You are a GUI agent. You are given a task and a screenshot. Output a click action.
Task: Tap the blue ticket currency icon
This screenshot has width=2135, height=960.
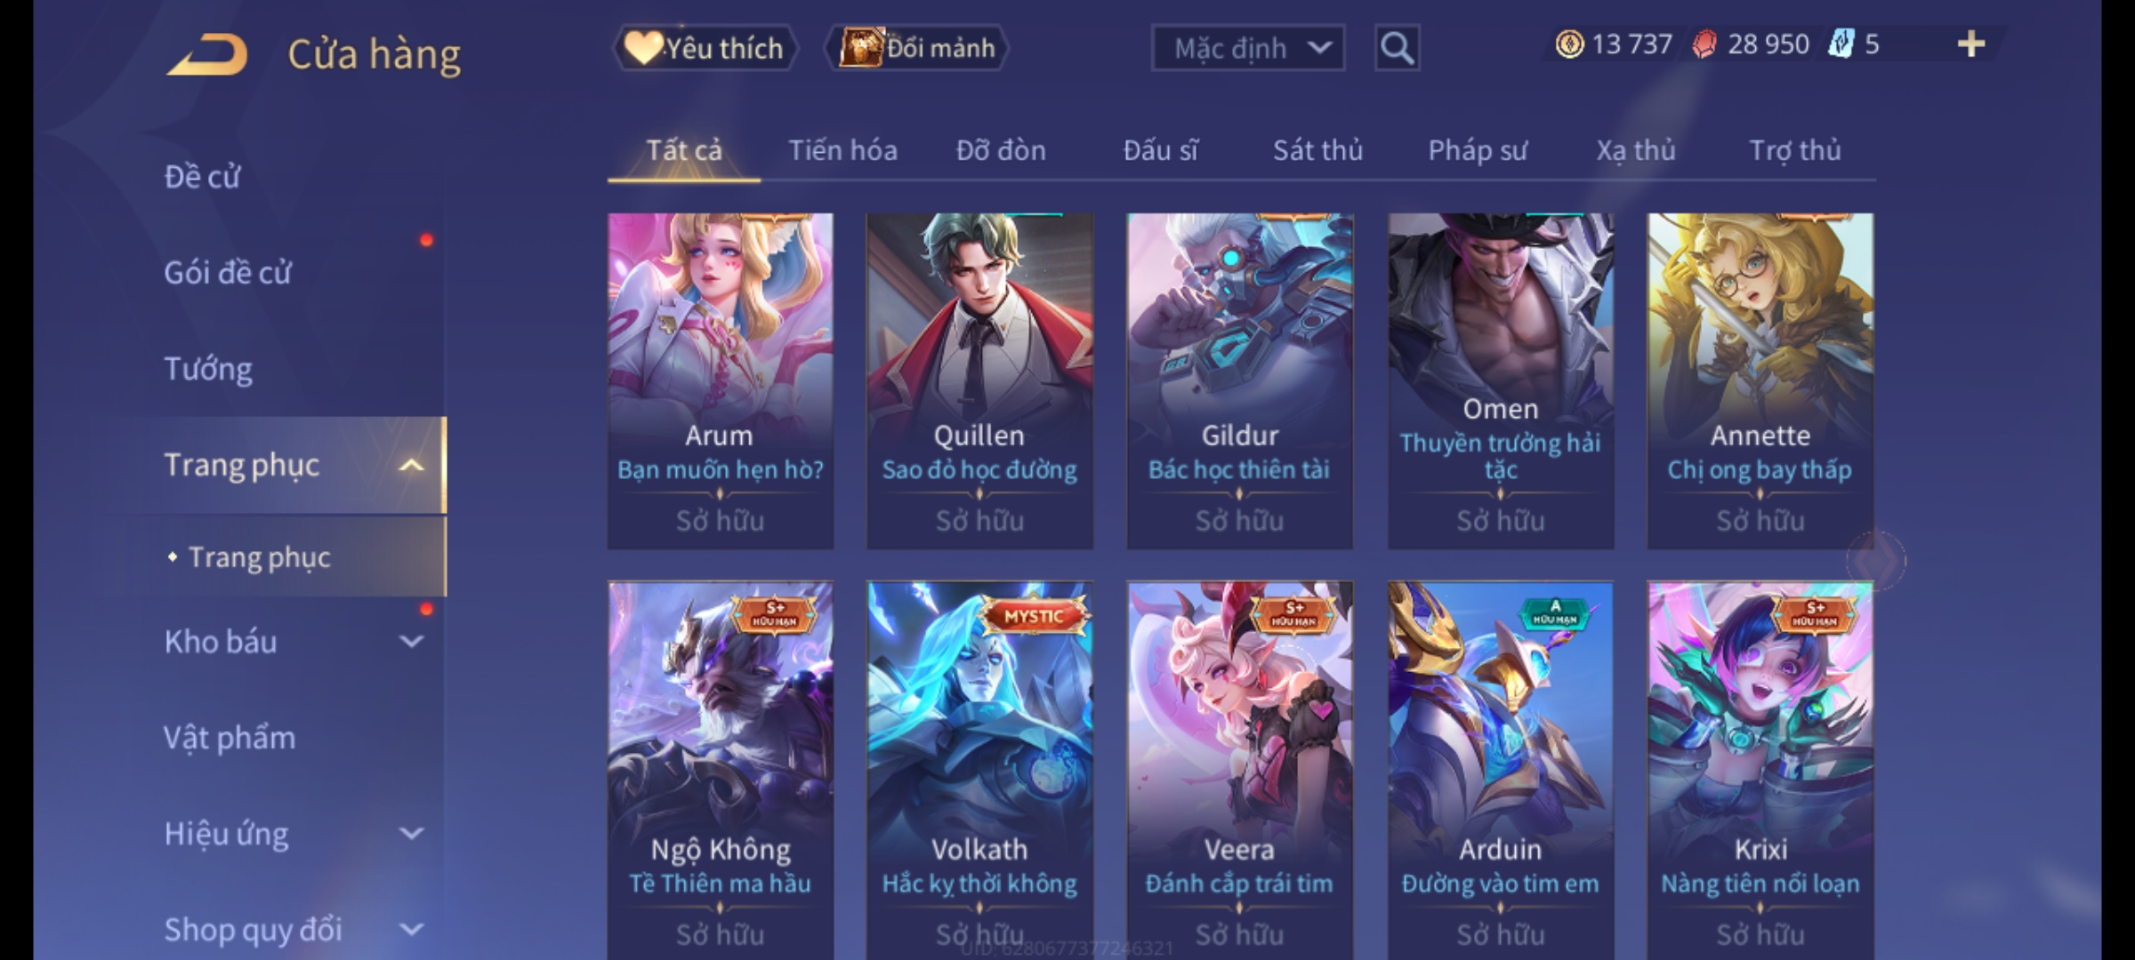point(1841,44)
